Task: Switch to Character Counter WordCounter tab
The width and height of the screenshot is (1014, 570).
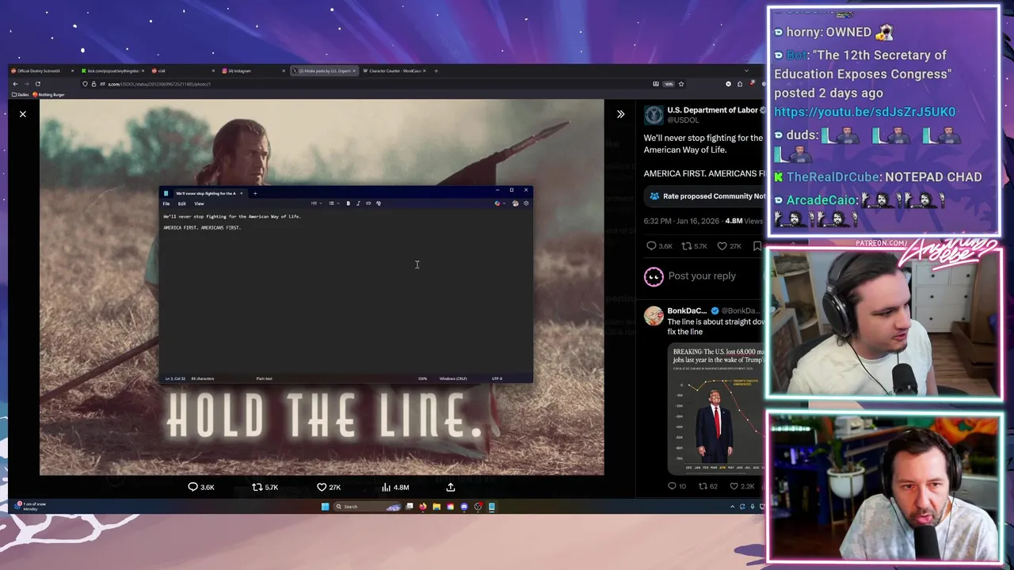Action: pyautogui.click(x=393, y=70)
